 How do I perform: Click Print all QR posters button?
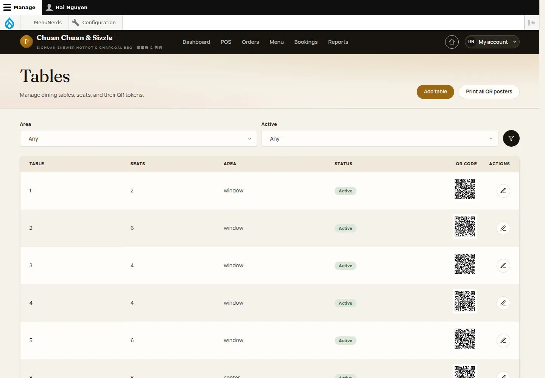point(489,92)
